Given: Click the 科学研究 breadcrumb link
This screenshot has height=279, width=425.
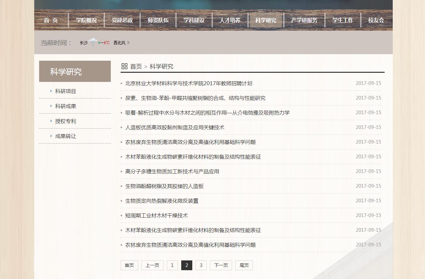Looking at the screenshot, I should coord(161,67).
